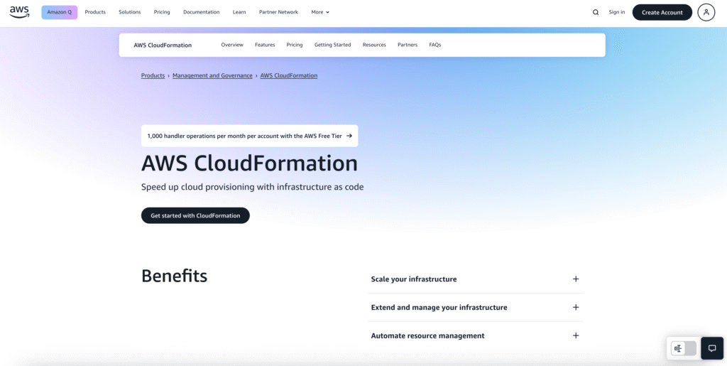Switch to the FAQs tab
The image size is (727, 366).
(435, 45)
